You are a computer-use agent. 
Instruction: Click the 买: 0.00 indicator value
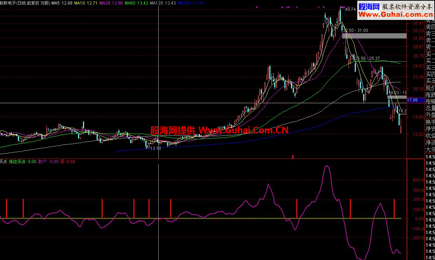(67, 161)
